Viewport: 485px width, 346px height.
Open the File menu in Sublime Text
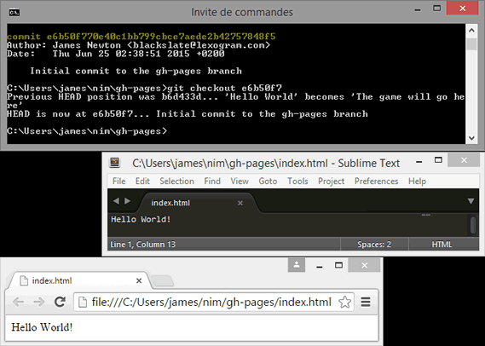pyautogui.click(x=118, y=181)
